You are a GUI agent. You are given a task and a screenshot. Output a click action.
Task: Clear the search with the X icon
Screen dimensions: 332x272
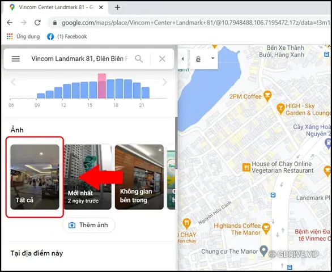pos(162,59)
